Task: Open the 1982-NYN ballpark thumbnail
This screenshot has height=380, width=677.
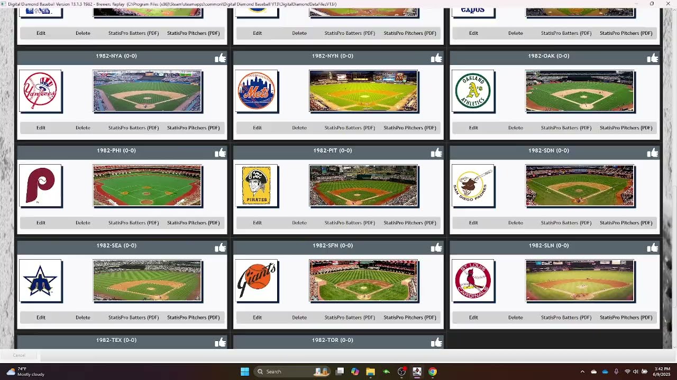Action: point(363,91)
